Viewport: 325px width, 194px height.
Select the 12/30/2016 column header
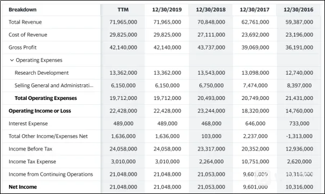coord(299,10)
